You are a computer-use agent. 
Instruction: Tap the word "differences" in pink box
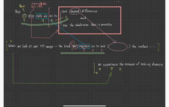tap(89, 11)
